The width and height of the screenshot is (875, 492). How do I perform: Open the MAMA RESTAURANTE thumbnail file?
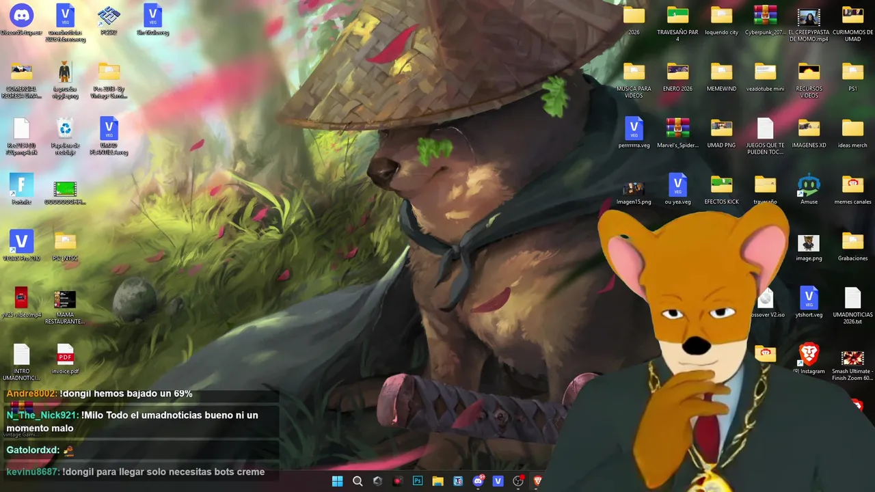point(65,306)
